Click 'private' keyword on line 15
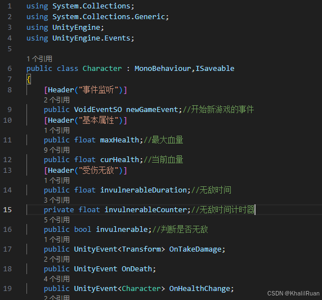The width and height of the screenshot is (322, 300). 59,209
